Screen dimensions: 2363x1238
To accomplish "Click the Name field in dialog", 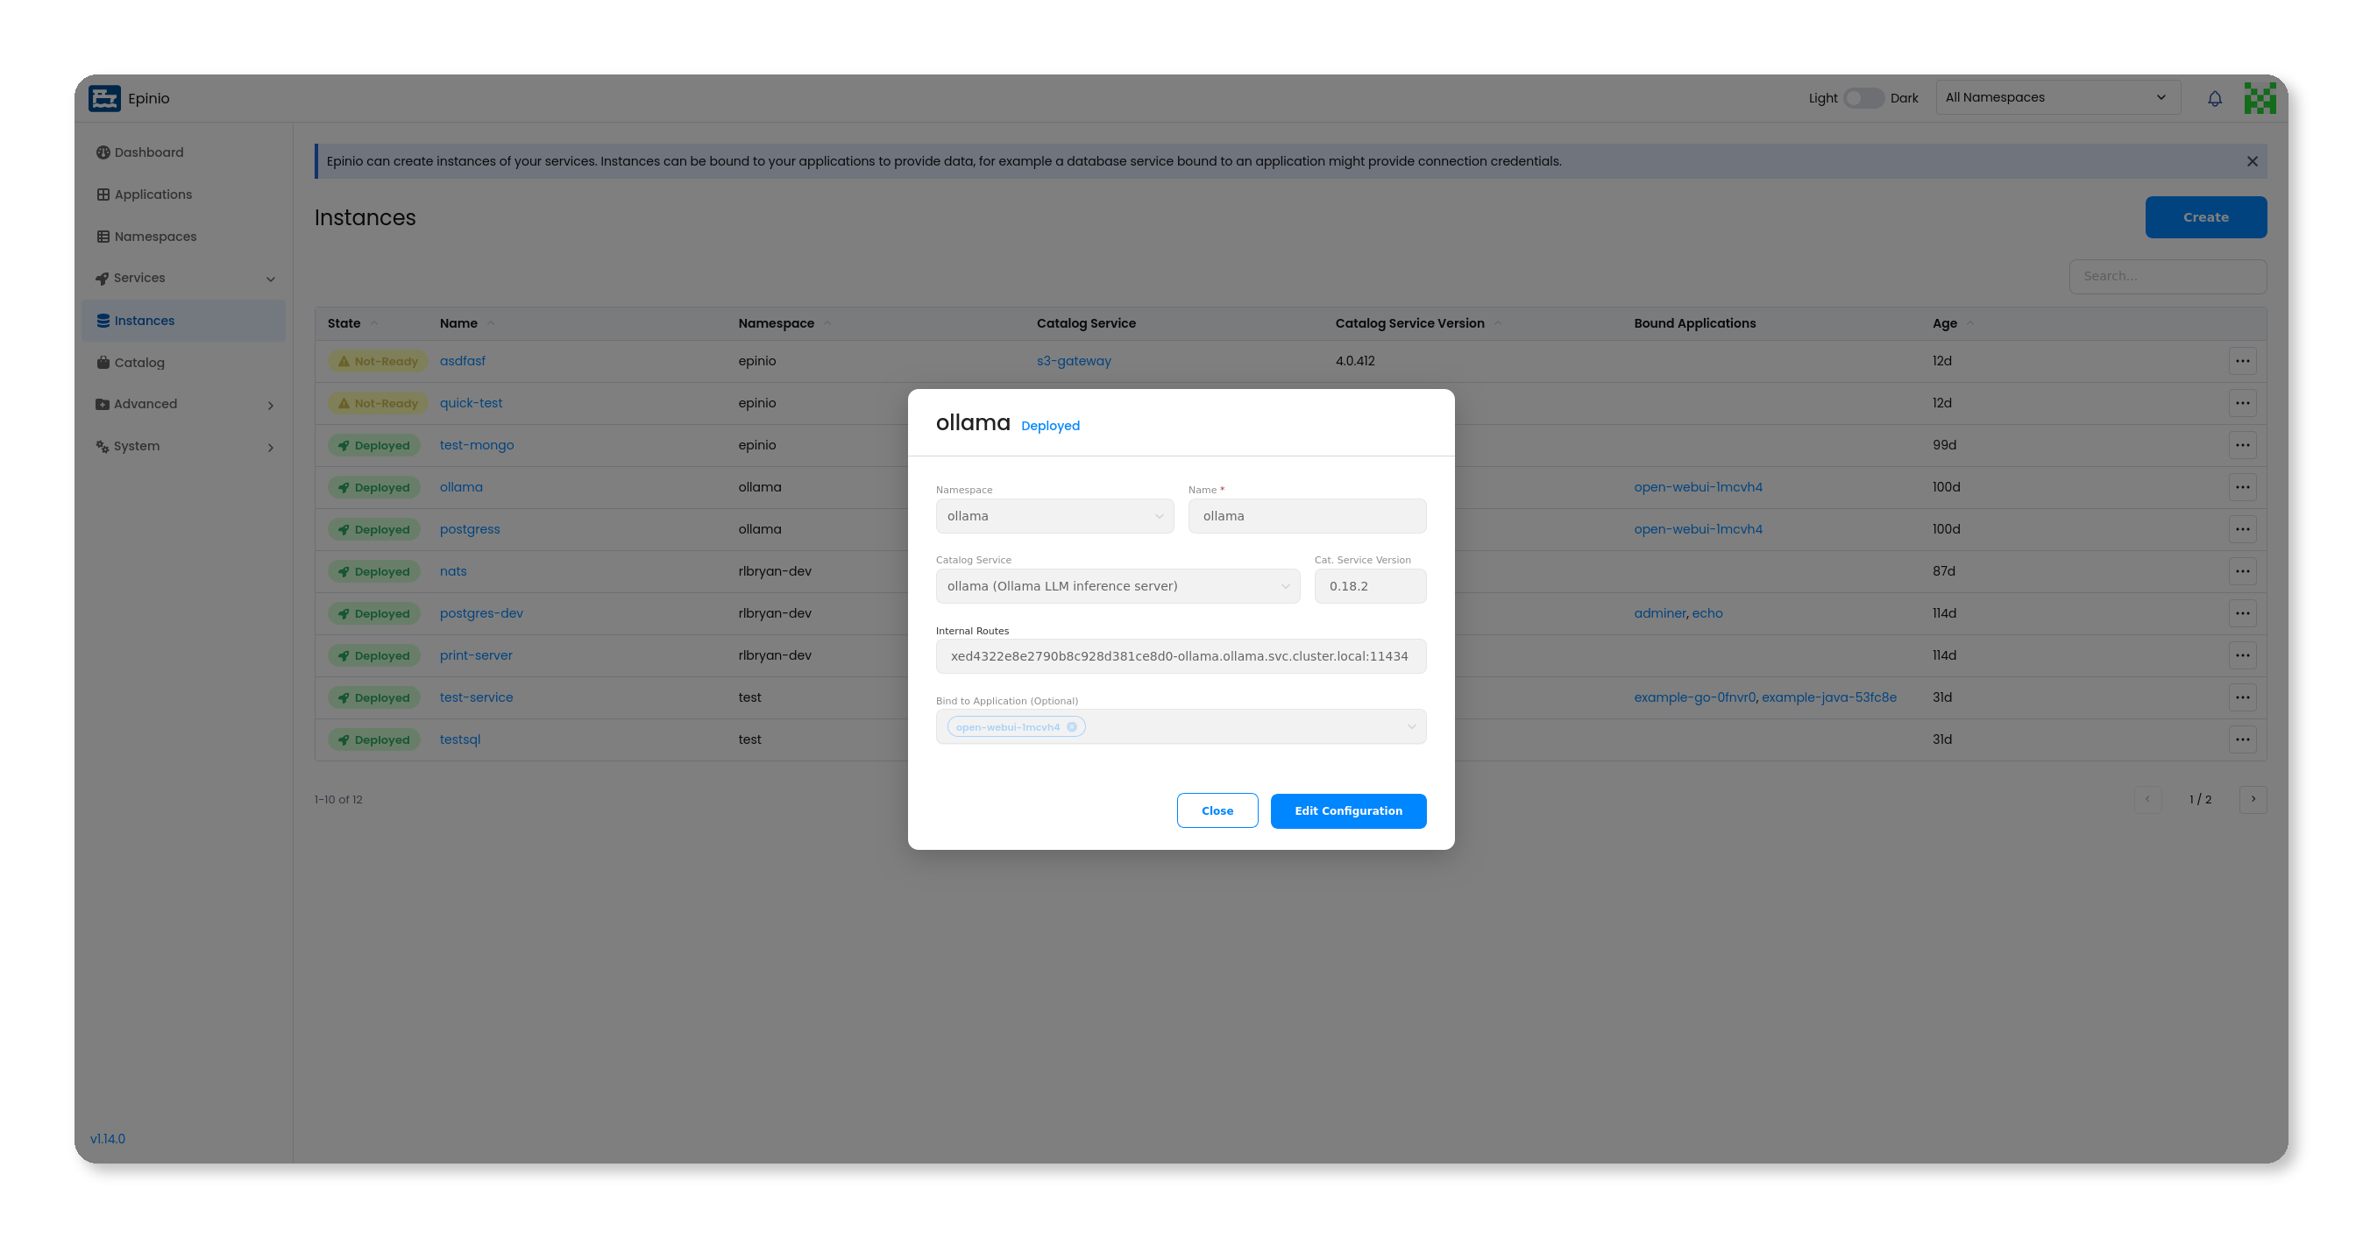I will [1306, 516].
